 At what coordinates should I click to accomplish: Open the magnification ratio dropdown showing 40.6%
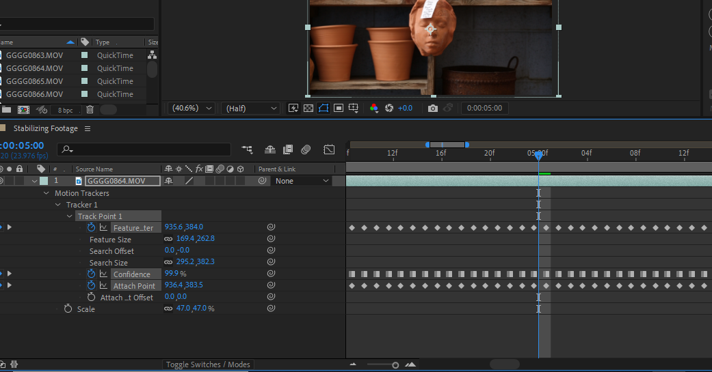192,109
